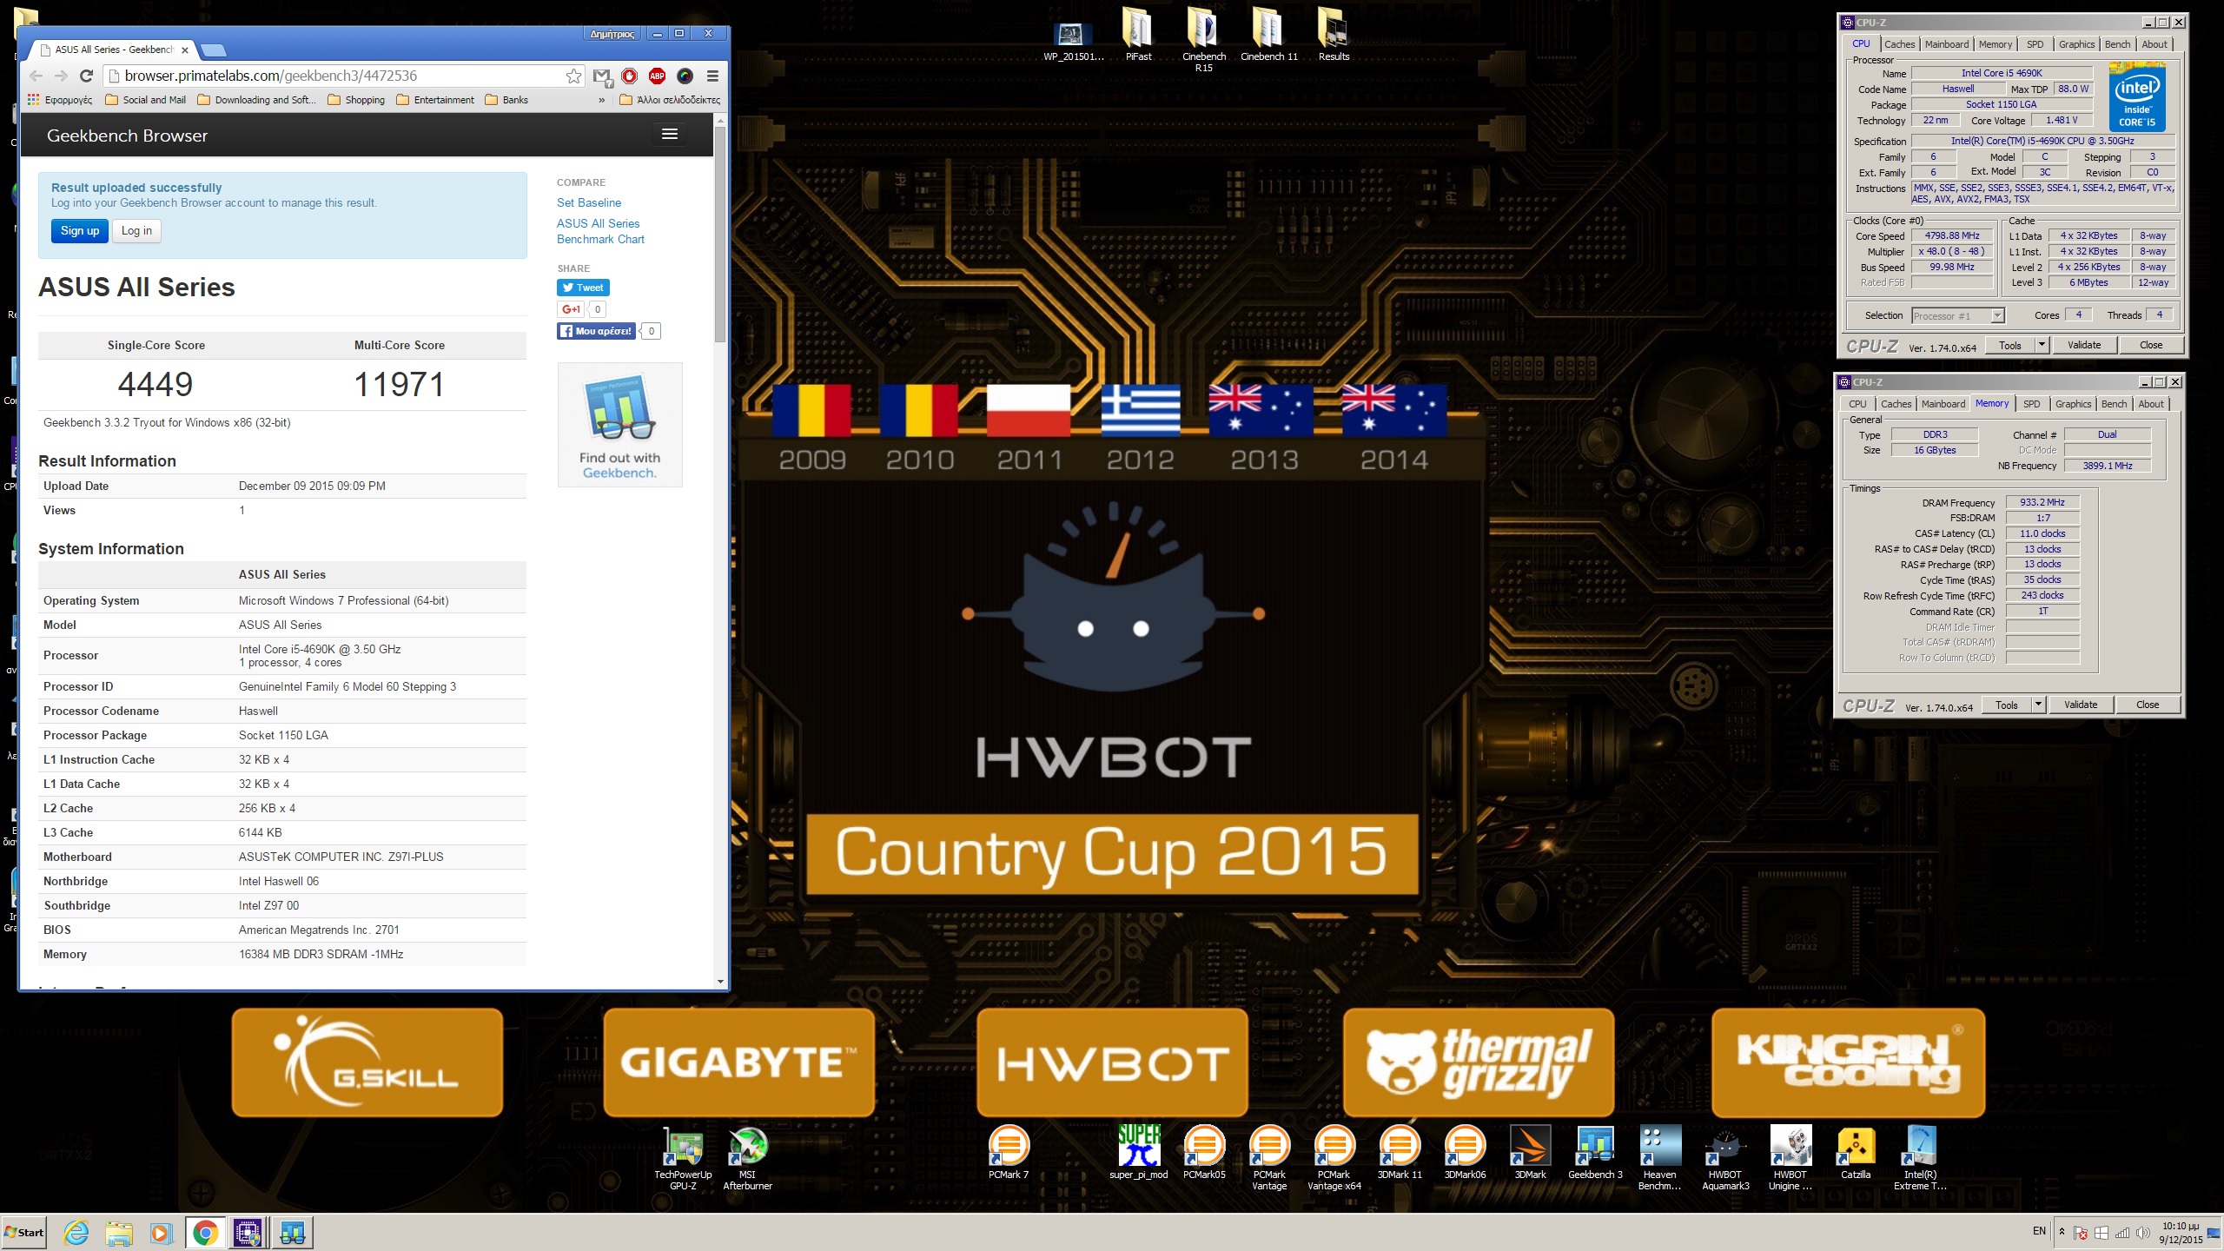
Task: Open the Cinebench R15 desktop folder
Action: (1203, 40)
